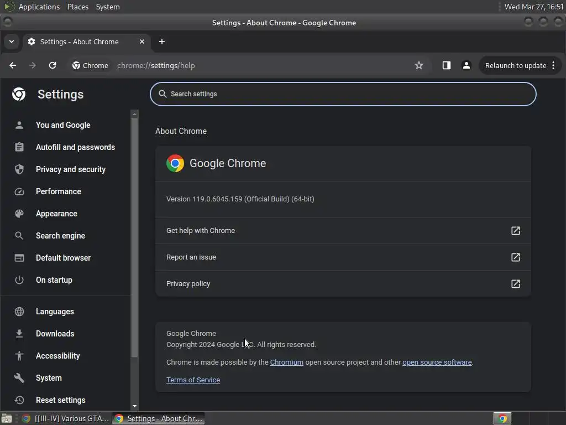Viewport: 566px width, 425px height.
Task: Click the Chrome tray icon in bottom panel
Action: pos(502,418)
